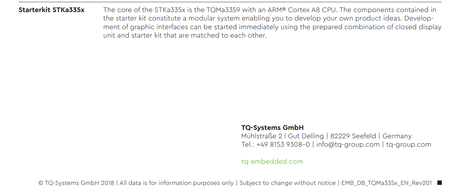Image resolution: width=456 pixels, height=195 pixels.
Task: Click the black square at footer end
Action: tap(439, 183)
